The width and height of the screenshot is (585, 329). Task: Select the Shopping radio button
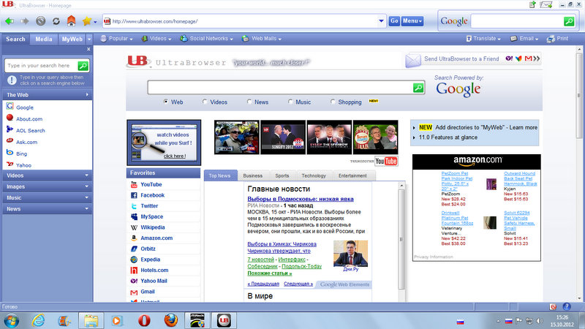point(333,102)
